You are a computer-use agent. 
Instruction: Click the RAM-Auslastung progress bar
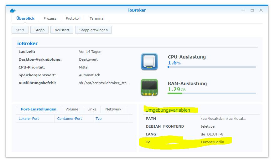click(212, 94)
